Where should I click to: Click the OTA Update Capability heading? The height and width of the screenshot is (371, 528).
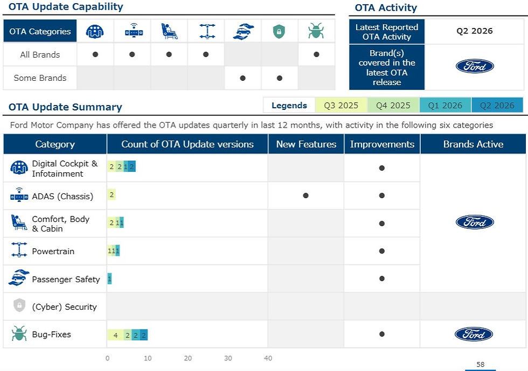pyautogui.click(x=66, y=7)
